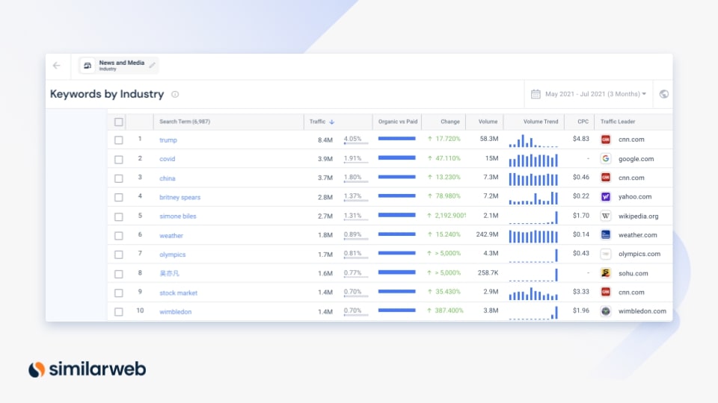Click organic vs paid bar for weather
Image resolution: width=718 pixels, height=403 pixels.
coord(396,234)
